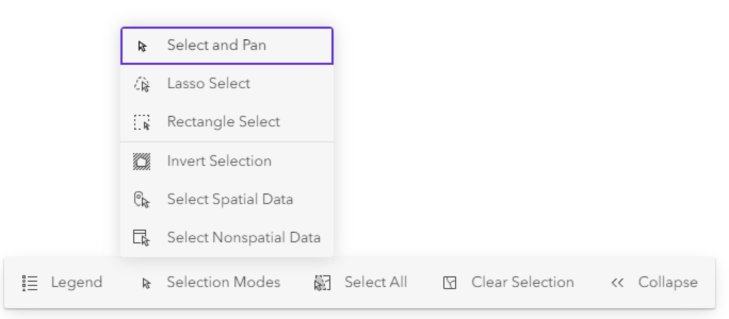Invert the current selection

pos(219,161)
